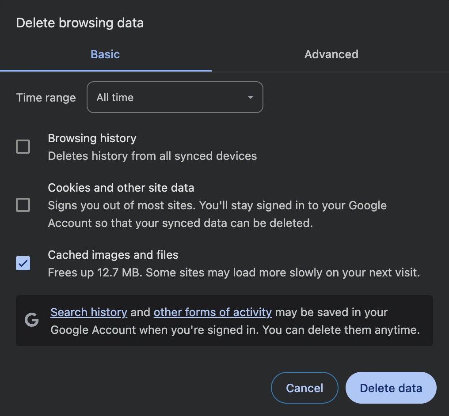Screen dimensions: 449x416
Task: Click the Google Account activity info box
Action: (224, 321)
